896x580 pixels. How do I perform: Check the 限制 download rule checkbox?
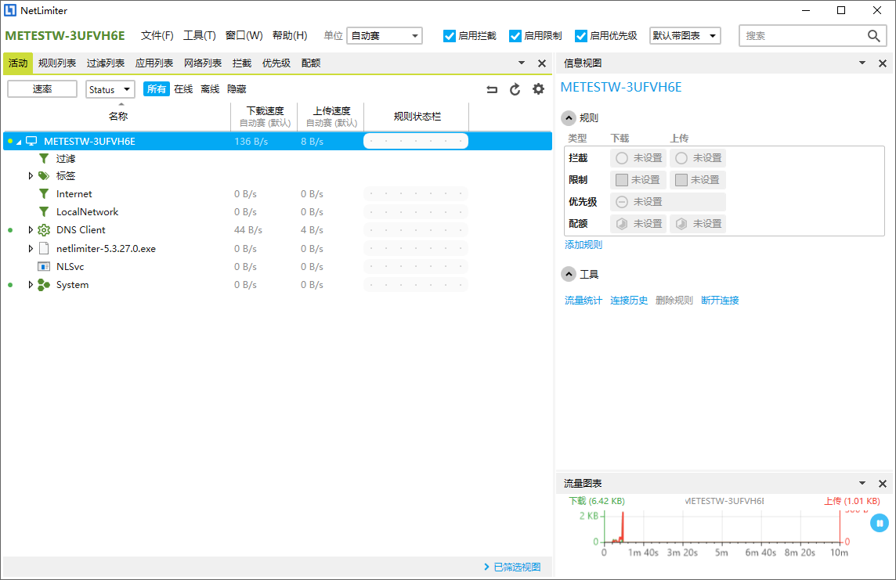tap(622, 180)
